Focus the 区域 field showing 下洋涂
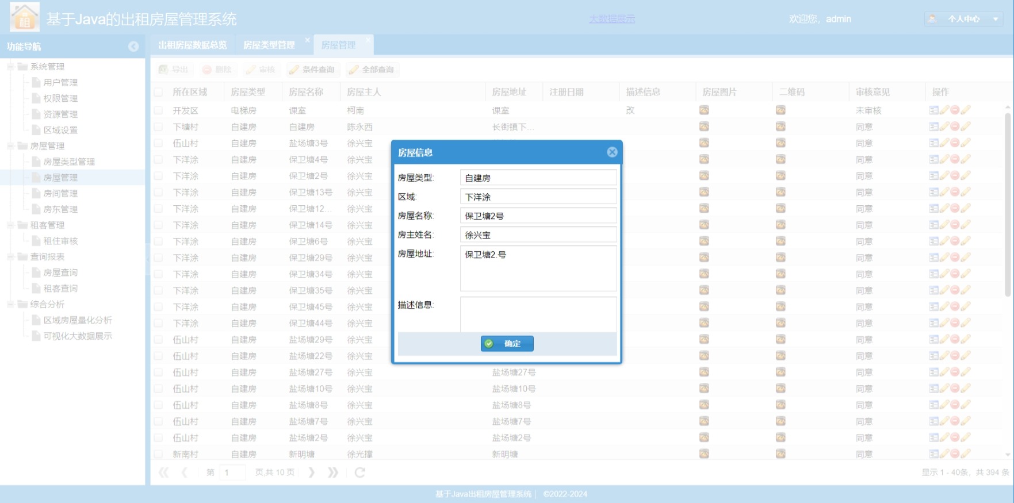This screenshot has width=1014, height=503. pos(538,197)
